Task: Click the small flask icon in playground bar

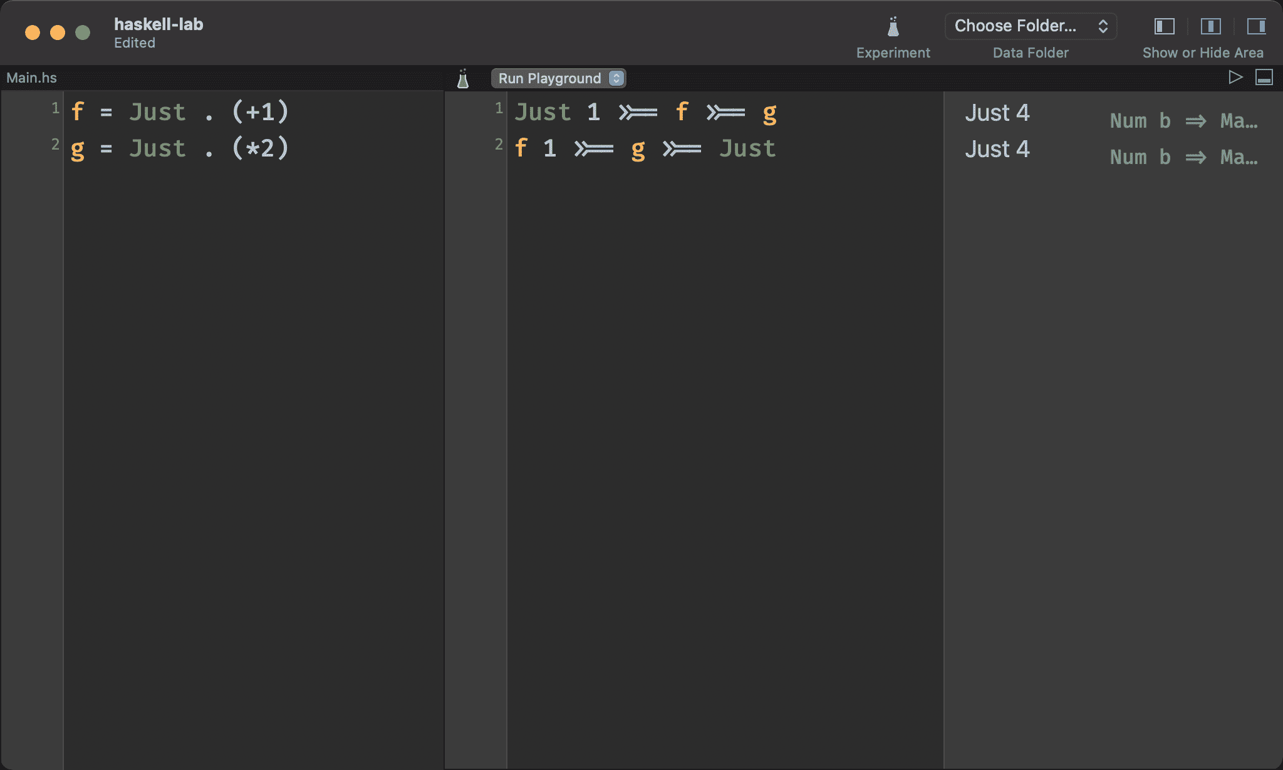Action: (463, 78)
